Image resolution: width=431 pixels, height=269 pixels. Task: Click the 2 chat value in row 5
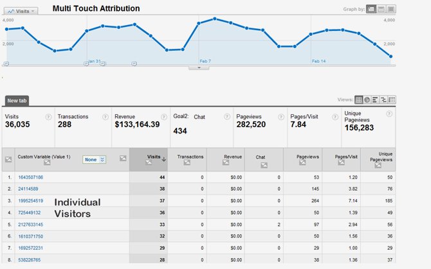[279, 225]
